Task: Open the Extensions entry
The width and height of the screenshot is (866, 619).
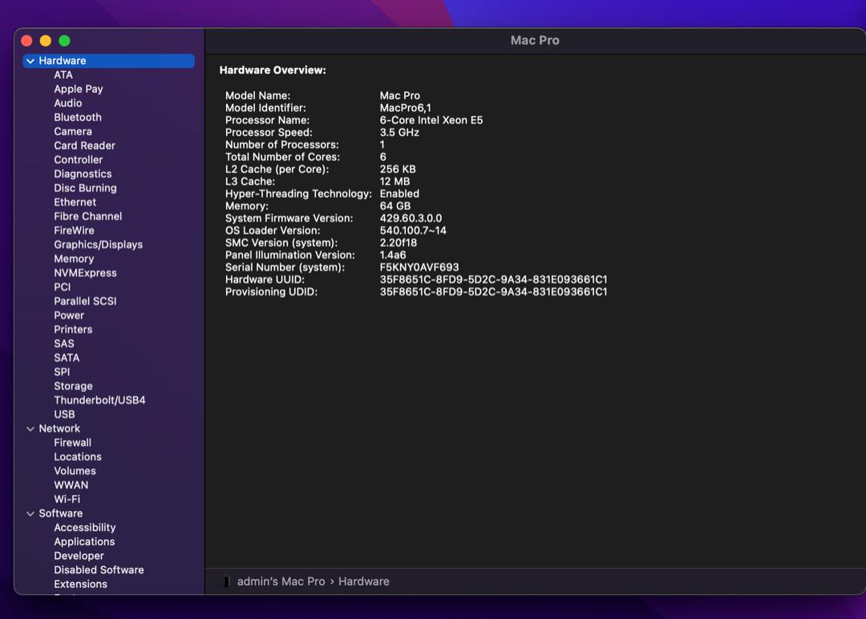Action: (81, 585)
